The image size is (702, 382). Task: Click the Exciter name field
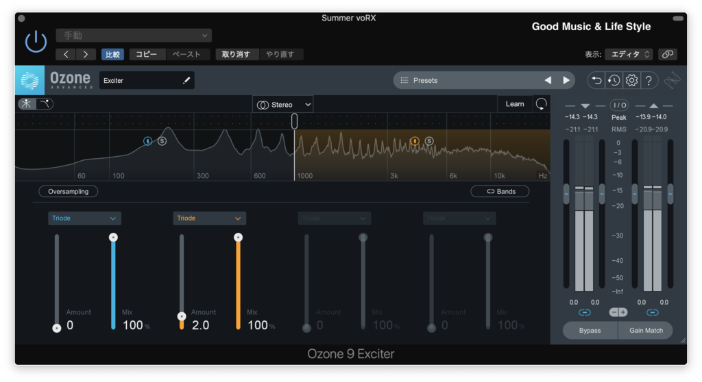(147, 81)
